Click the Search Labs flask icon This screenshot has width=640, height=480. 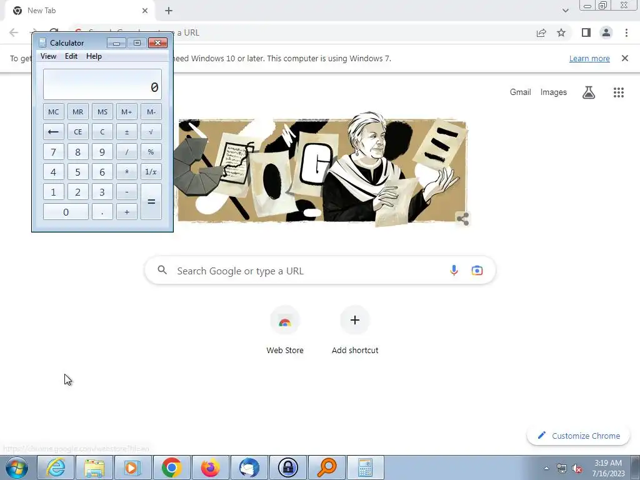[x=589, y=92]
